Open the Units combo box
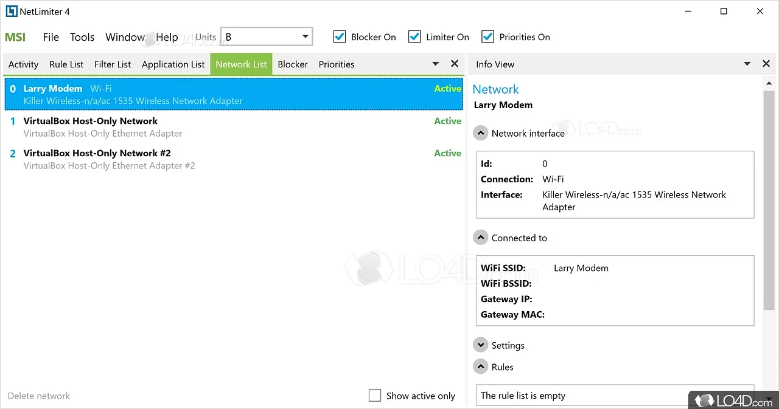 pyautogui.click(x=267, y=37)
